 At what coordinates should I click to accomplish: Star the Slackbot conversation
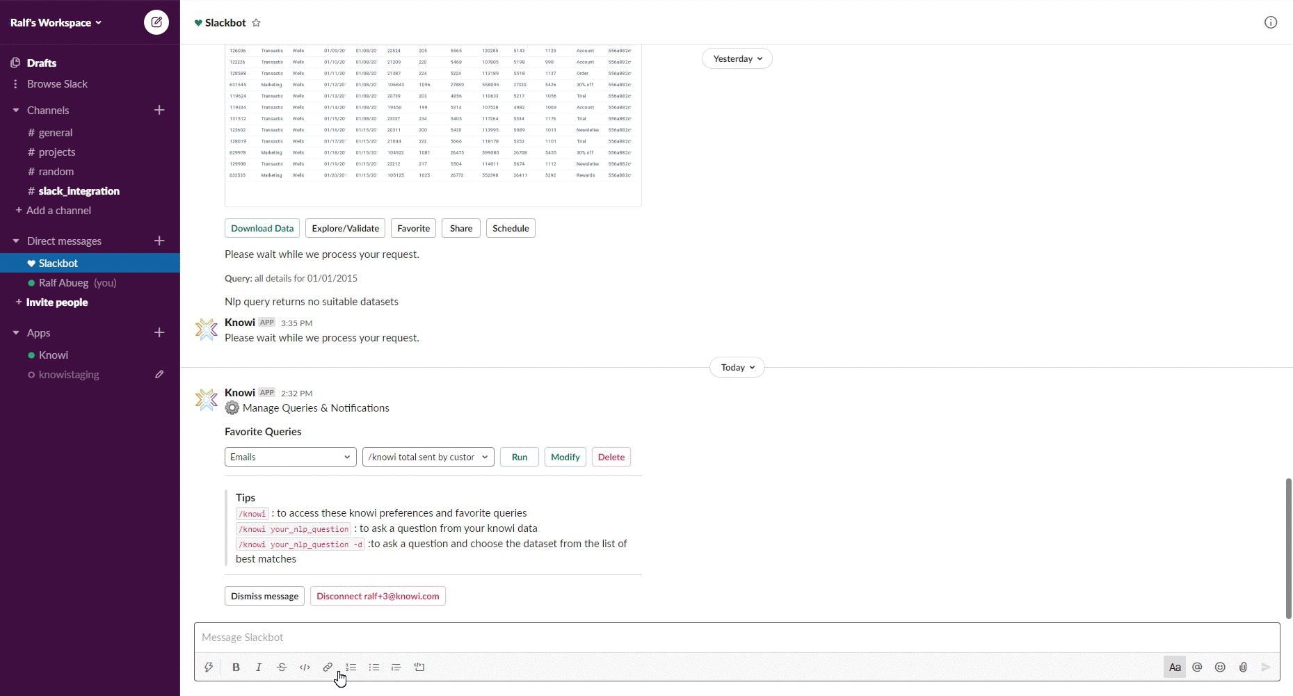(x=256, y=23)
